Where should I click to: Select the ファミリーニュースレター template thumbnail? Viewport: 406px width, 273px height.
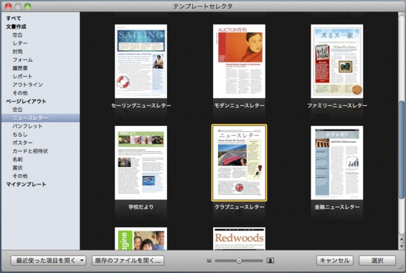coord(337,61)
